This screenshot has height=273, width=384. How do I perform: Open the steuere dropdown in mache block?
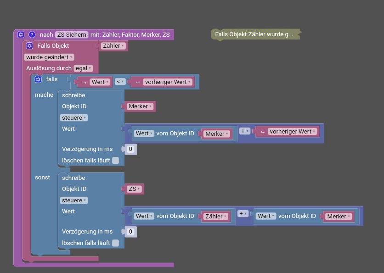pos(73,117)
